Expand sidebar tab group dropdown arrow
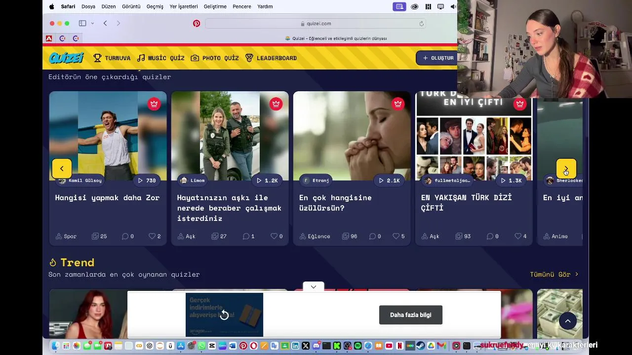The image size is (632, 355). [92, 23]
